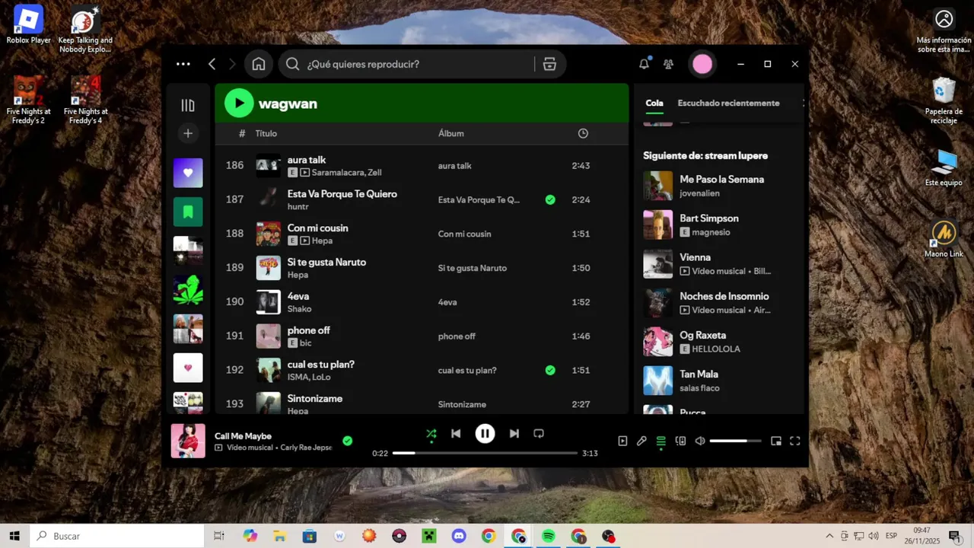Open the notifications bell

(x=644, y=64)
